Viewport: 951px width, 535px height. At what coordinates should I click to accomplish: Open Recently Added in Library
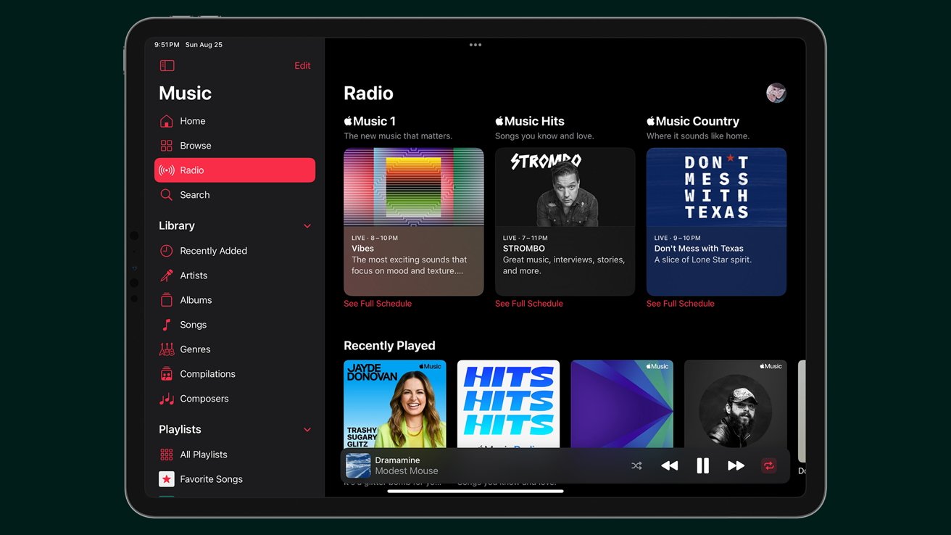235,251
